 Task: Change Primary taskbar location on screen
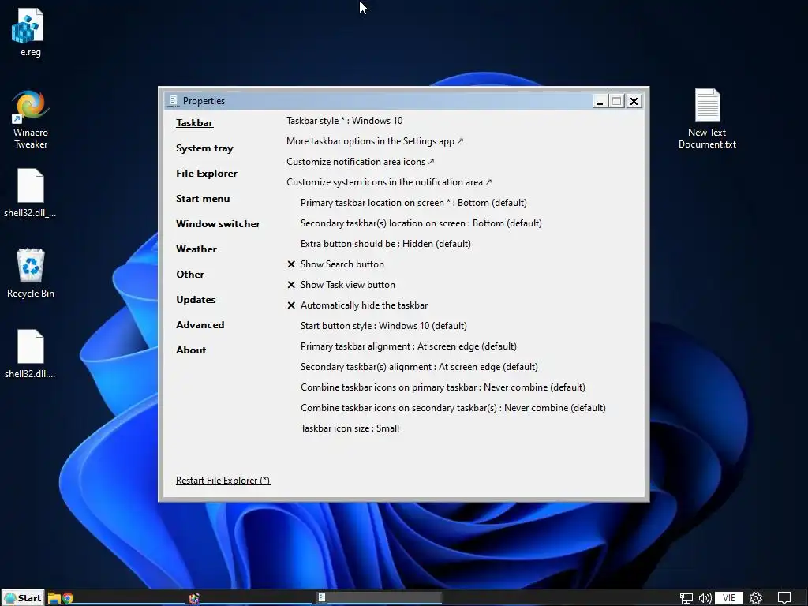413,203
